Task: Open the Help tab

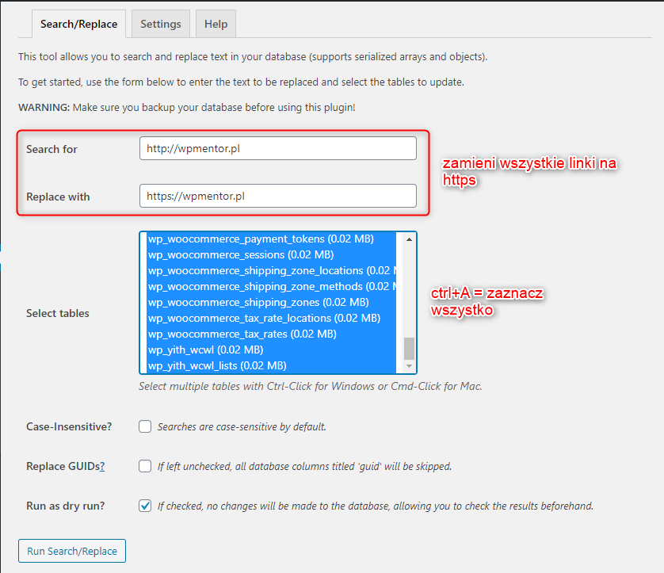Action: [216, 24]
